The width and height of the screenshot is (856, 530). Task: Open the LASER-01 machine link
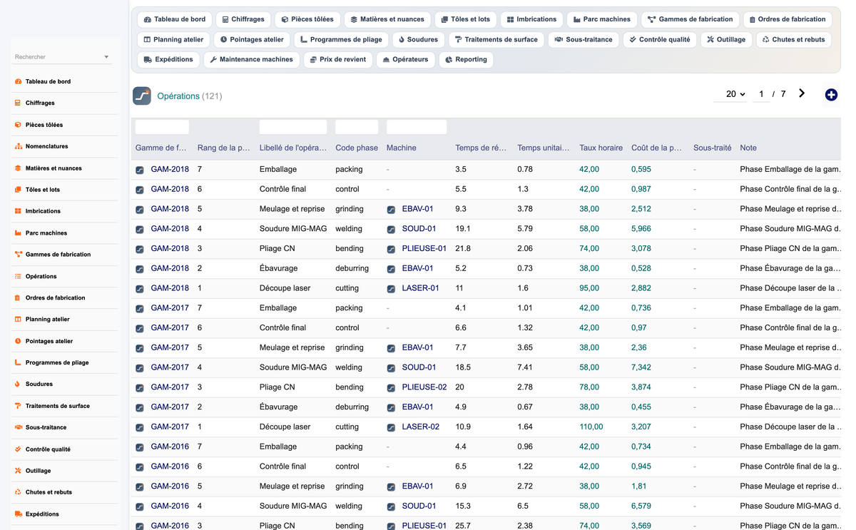tap(421, 288)
